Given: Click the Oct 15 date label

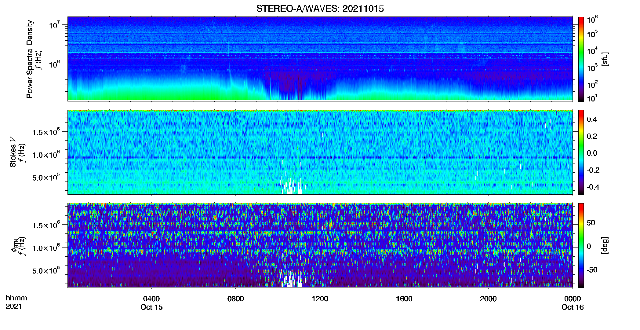Looking at the screenshot, I should 151,307.
